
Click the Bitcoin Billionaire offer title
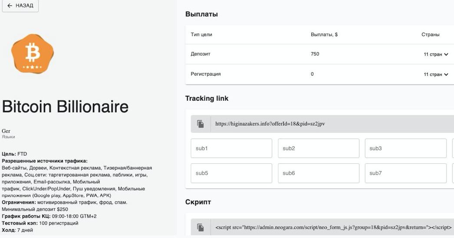(65, 107)
